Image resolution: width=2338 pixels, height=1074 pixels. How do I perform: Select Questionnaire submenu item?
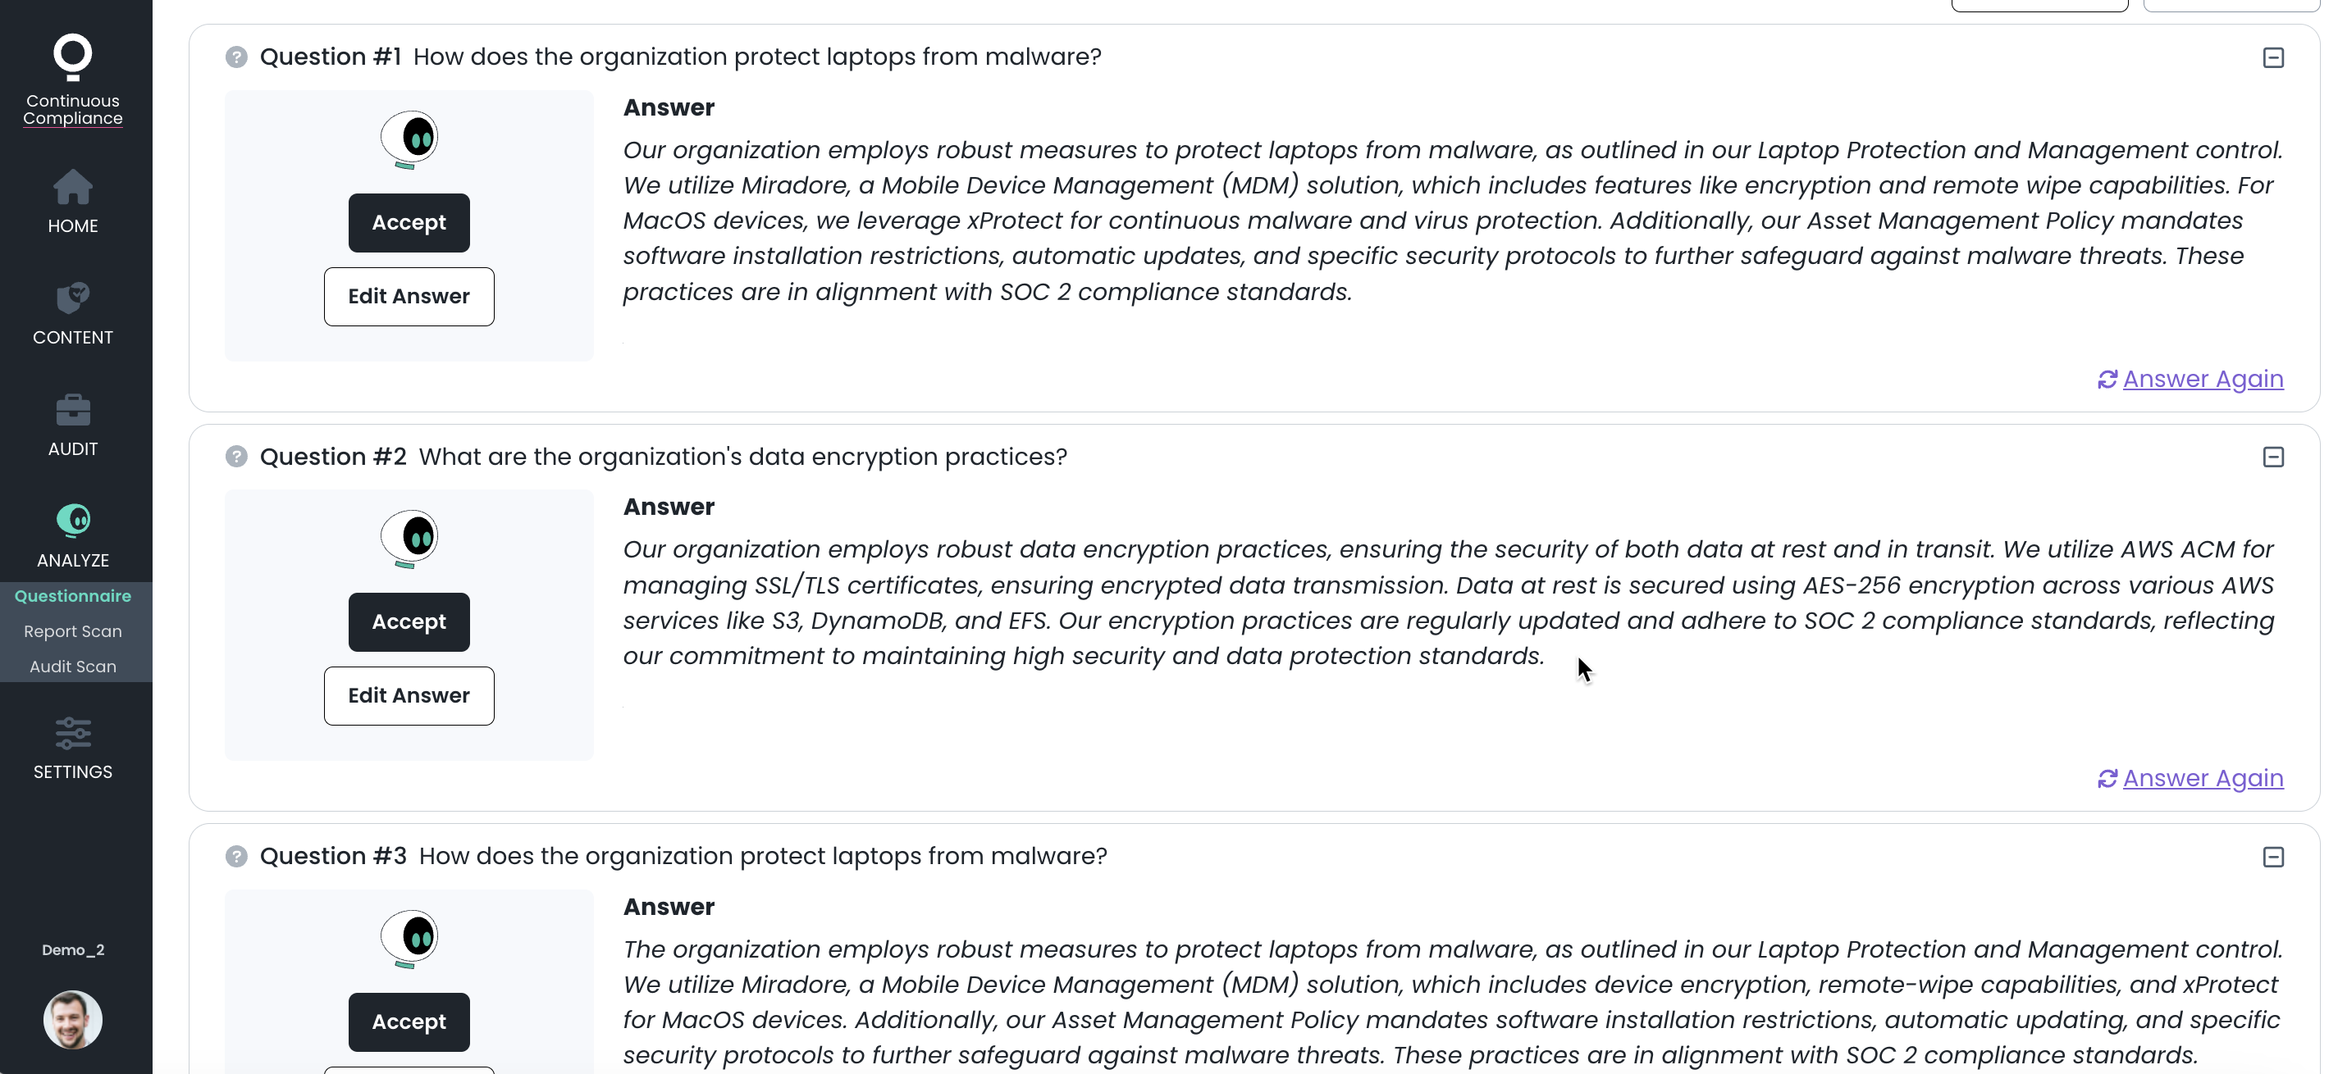tap(73, 596)
